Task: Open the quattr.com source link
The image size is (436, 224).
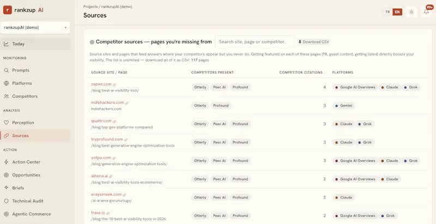Action: click(x=101, y=121)
